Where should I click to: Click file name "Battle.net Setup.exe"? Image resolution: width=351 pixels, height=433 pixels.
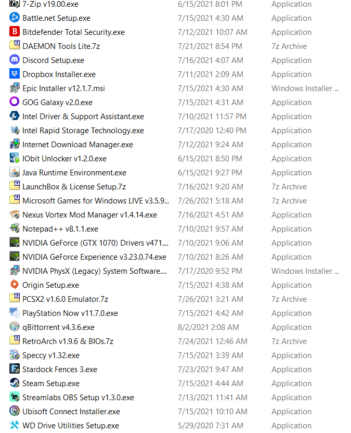click(56, 18)
